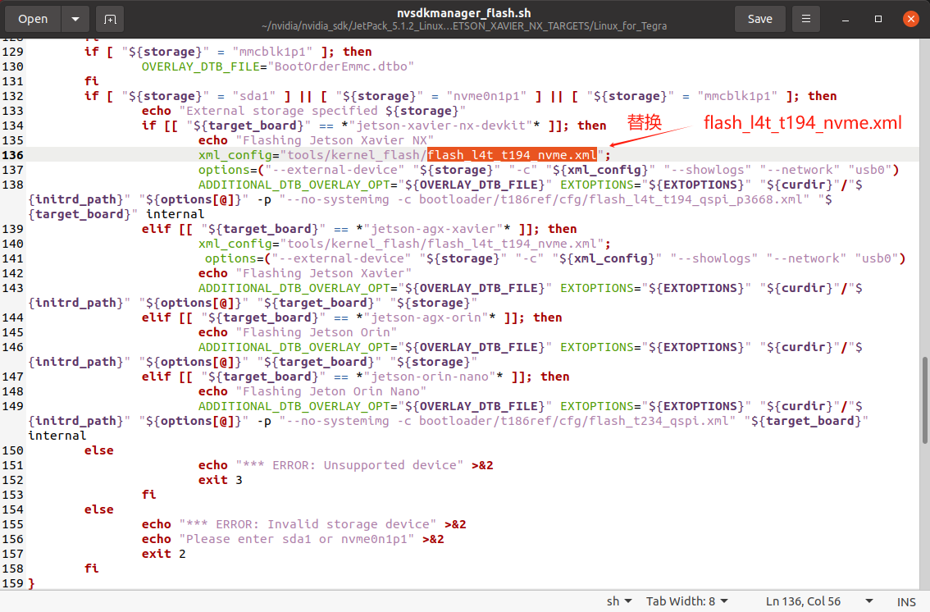
Task: Click "jetson-agx-orin" string on line 144
Action: click(426, 317)
